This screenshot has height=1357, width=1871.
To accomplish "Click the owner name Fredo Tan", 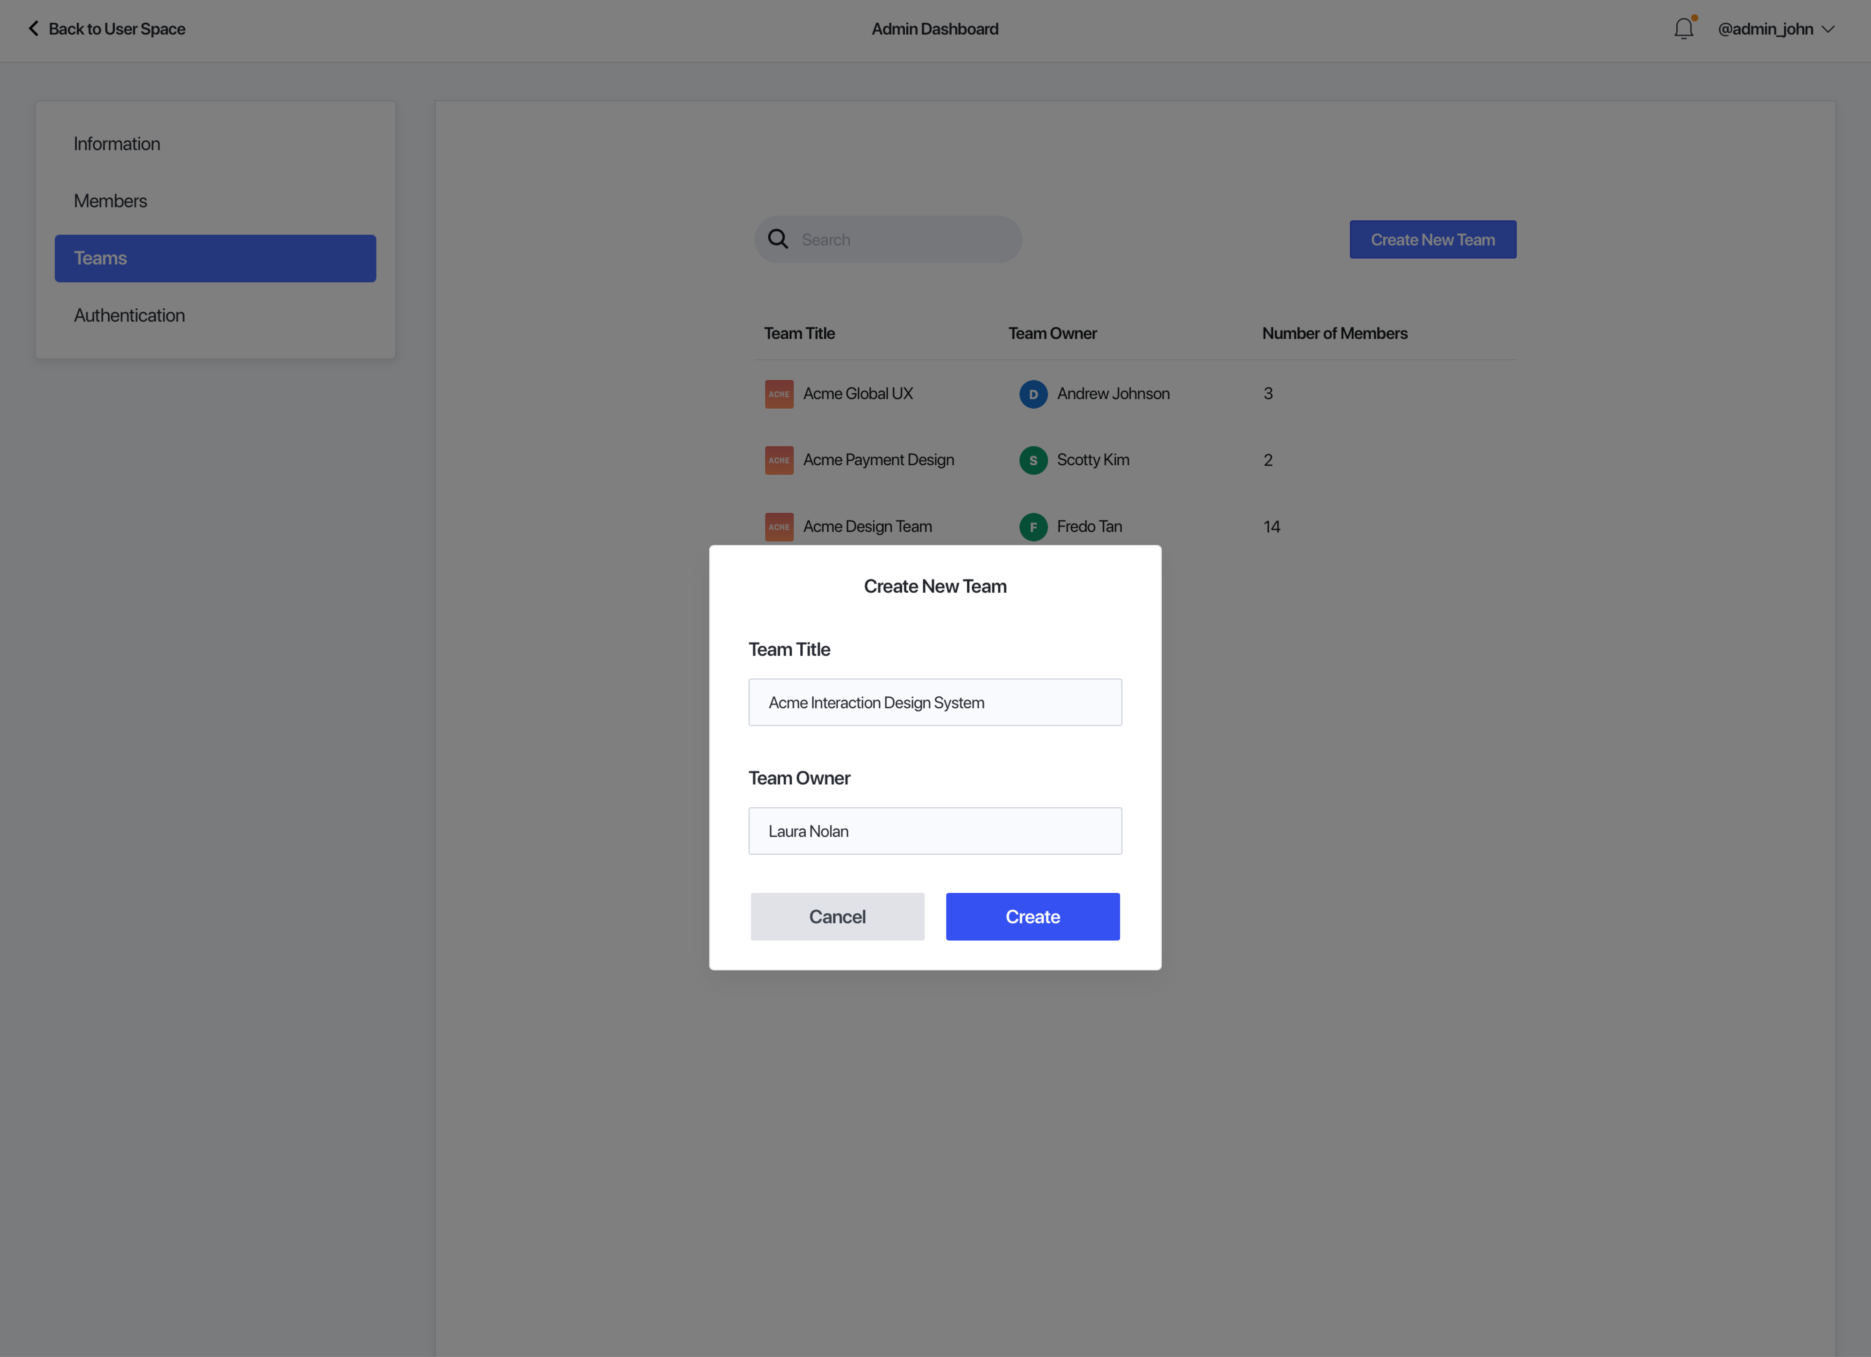I will pos(1089,527).
